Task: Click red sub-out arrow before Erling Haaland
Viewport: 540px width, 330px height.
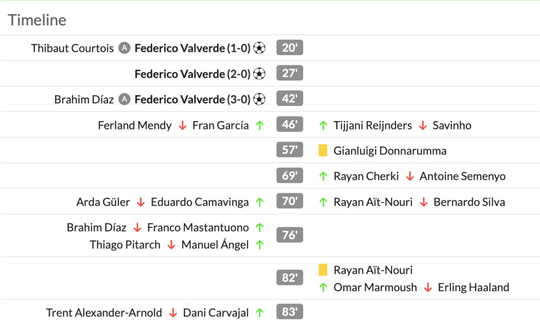Action: tap(427, 288)
